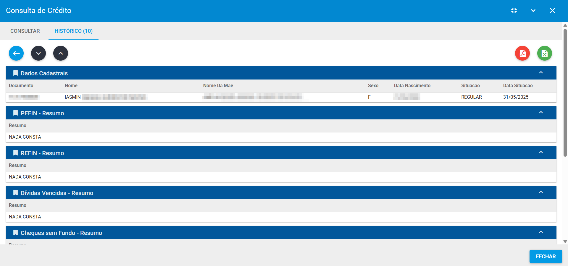Click the expand all sections down-chevron button
Screen dimensions: 568x266
click(38, 53)
